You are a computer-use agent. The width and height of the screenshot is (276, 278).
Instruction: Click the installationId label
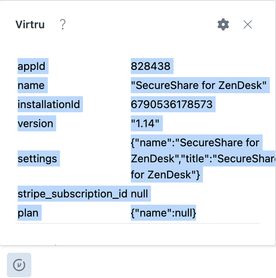tap(49, 104)
